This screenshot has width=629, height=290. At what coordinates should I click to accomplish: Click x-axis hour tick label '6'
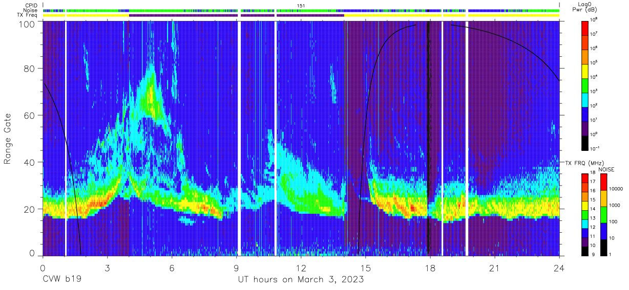[x=172, y=267]
